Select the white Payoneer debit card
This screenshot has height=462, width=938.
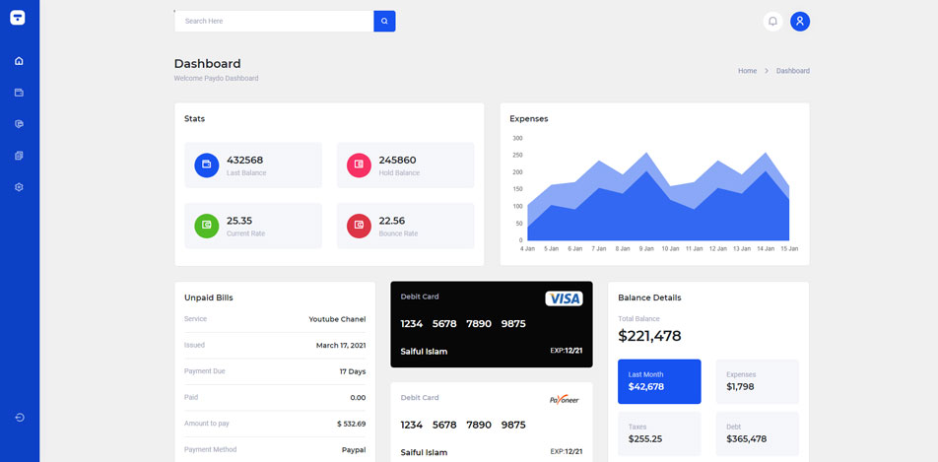[491, 424]
